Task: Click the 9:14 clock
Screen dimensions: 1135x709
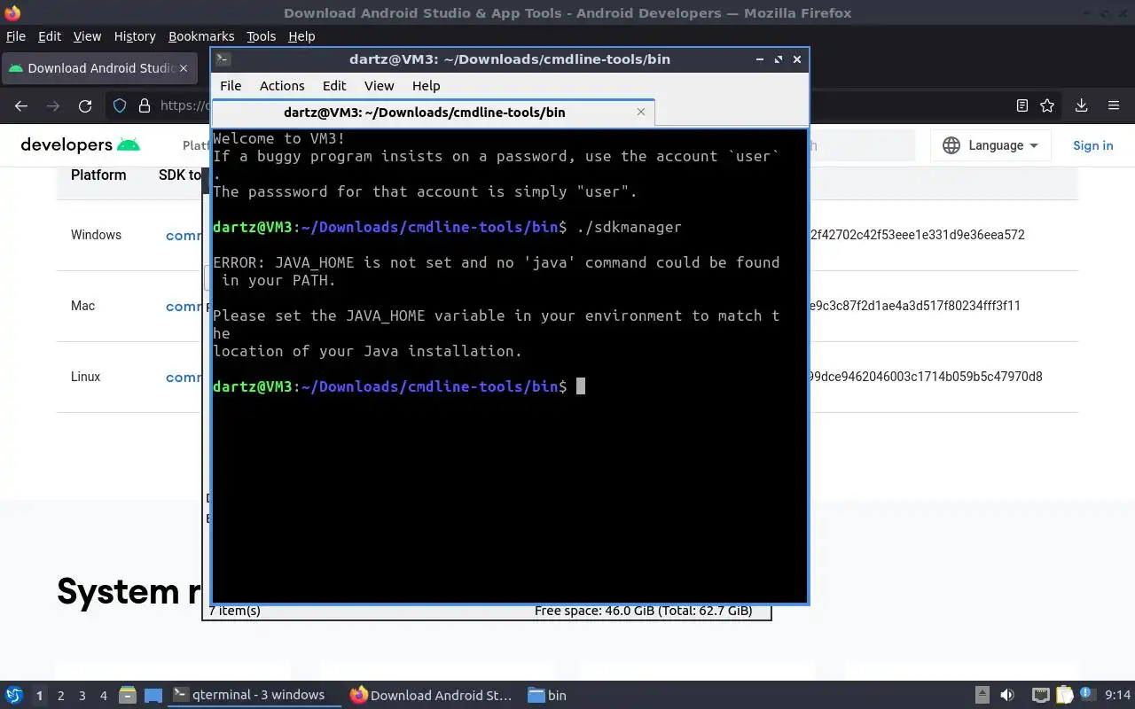Action: coord(1118,695)
